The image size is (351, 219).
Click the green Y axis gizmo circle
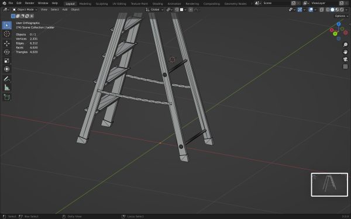tap(335, 34)
